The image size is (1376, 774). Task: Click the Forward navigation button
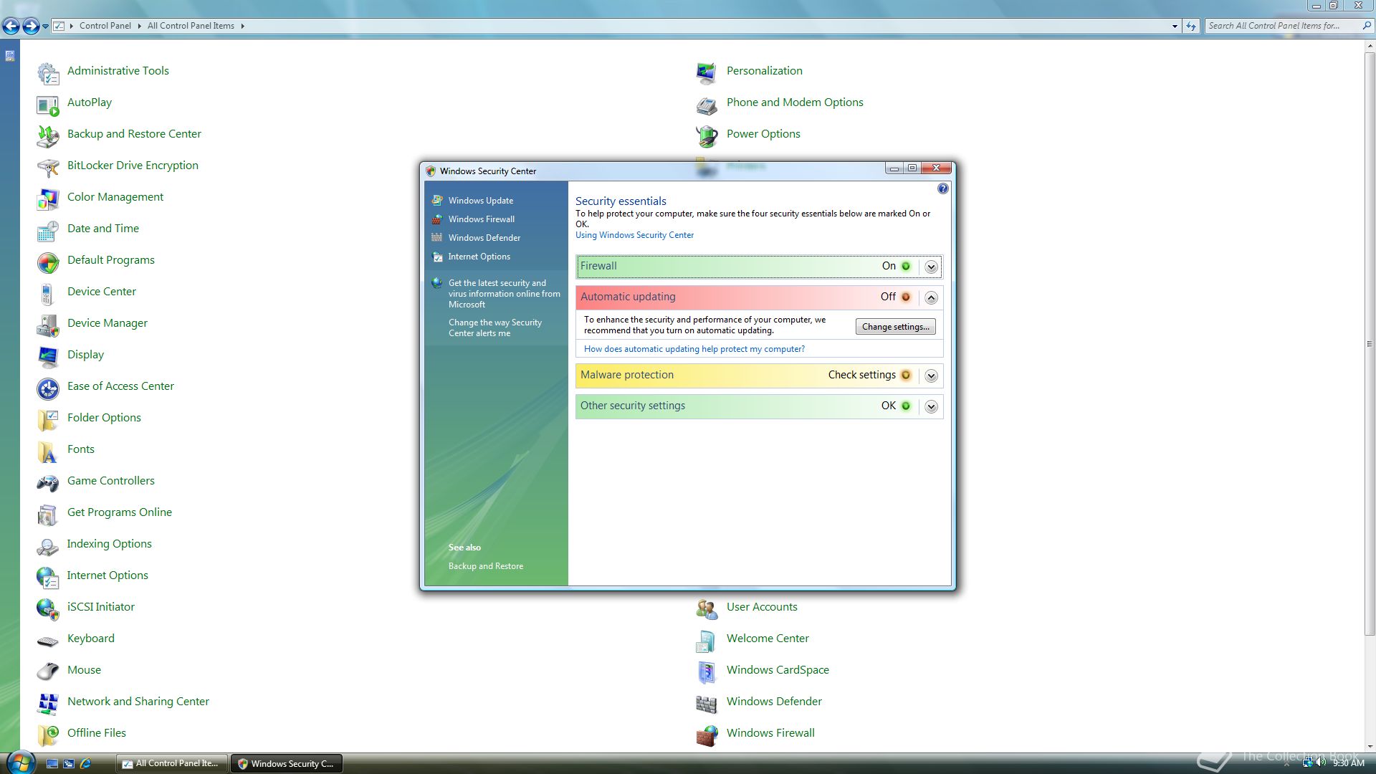tap(31, 27)
